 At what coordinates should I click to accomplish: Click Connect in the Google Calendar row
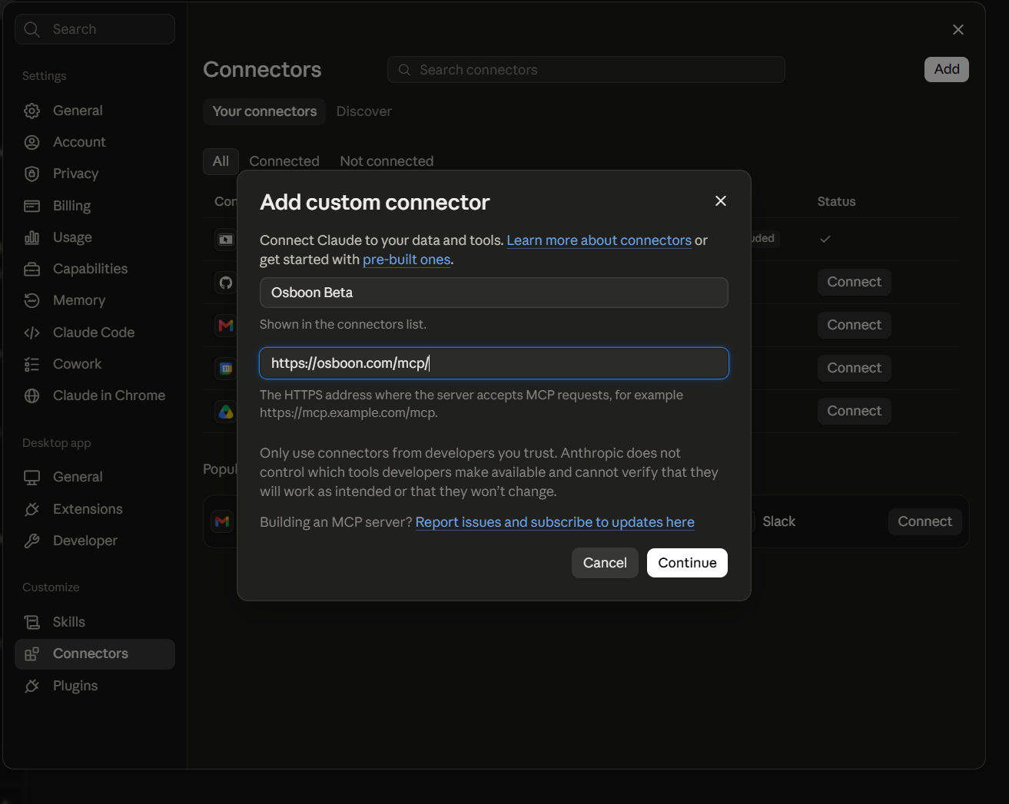coord(854,368)
